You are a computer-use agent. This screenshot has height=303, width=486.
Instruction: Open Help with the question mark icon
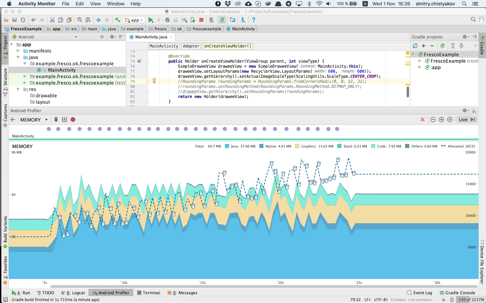click(x=253, y=20)
